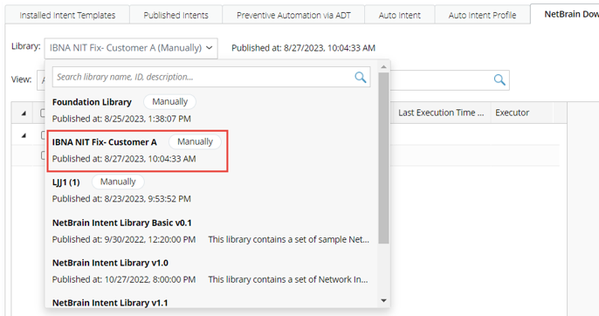Click the library list scrollbar thumb
599x316 pixels.
(x=383, y=157)
